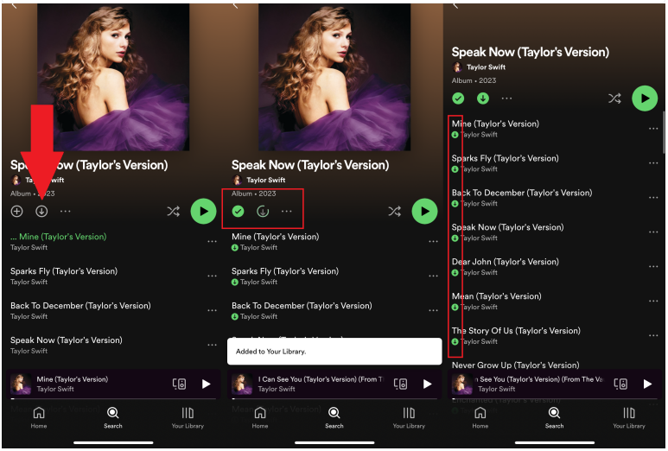Open devices icon in right screen mini player
The width and height of the screenshot is (668, 451).
620,384
